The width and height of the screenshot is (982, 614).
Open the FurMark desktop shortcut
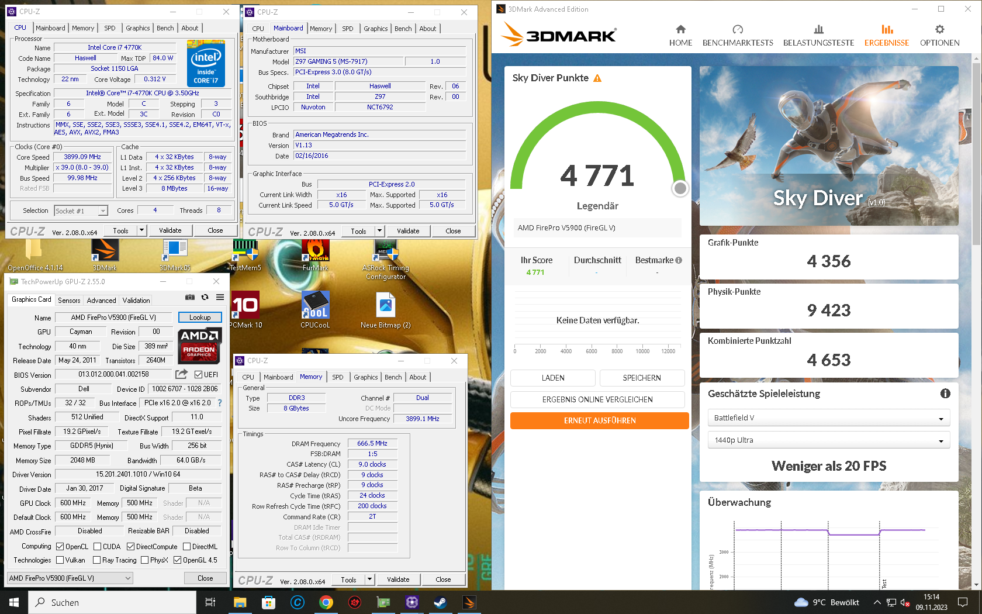pos(316,255)
